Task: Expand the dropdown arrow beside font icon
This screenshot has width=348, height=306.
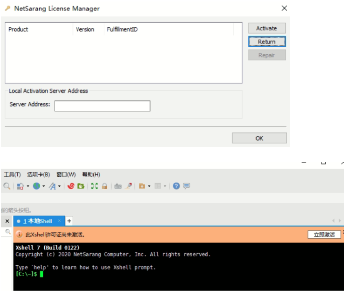Action: pyautogui.click(x=59, y=186)
